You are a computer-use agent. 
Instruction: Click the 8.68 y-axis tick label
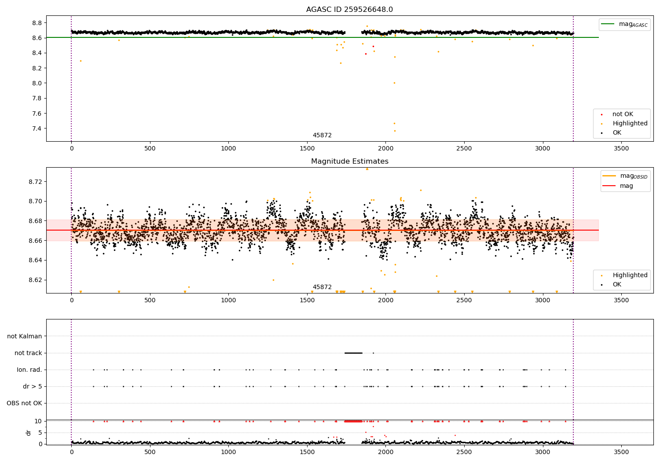(35, 221)
